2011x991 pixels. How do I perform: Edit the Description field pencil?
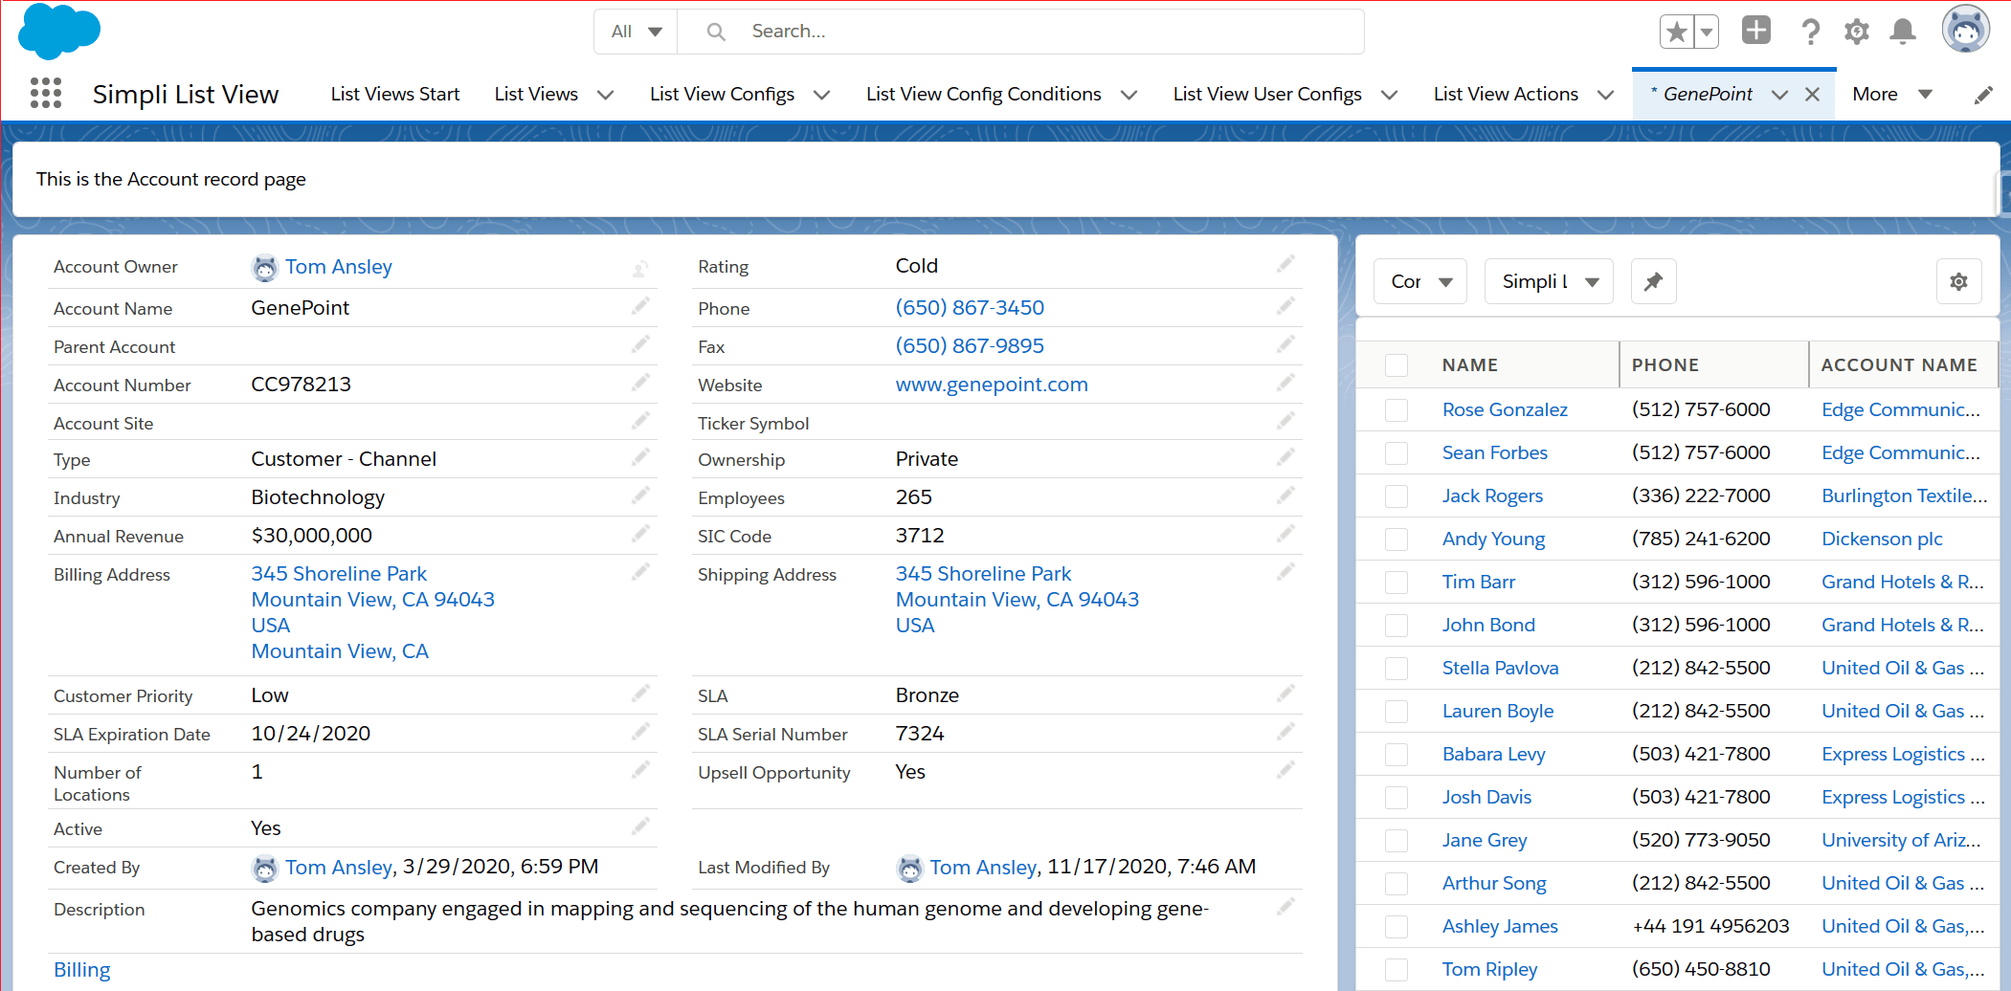[x=1285, y=906]
